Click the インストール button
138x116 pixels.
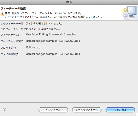pyautogui.click(x=53, y=110)
